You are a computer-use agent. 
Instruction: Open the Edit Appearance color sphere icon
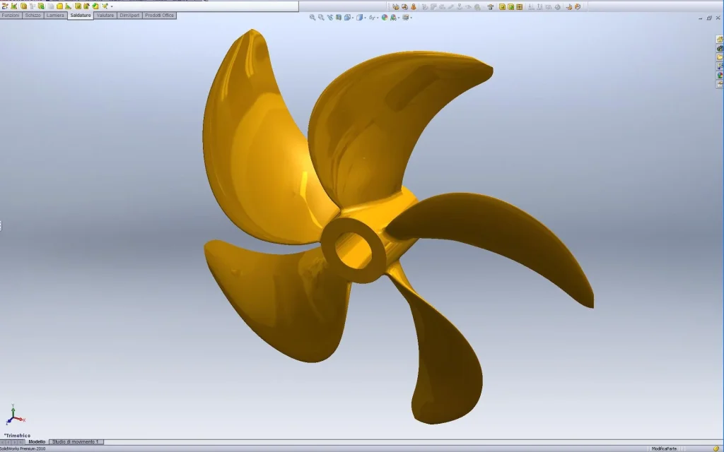(x=385, y=17)
